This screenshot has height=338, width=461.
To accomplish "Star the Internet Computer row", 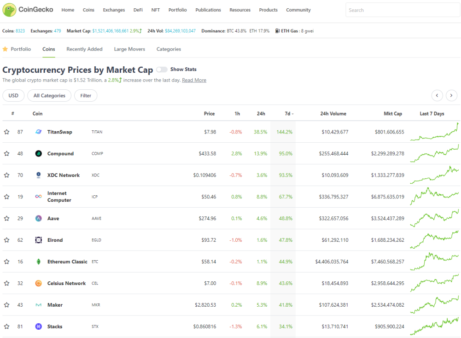I will (x=6, y=197).
